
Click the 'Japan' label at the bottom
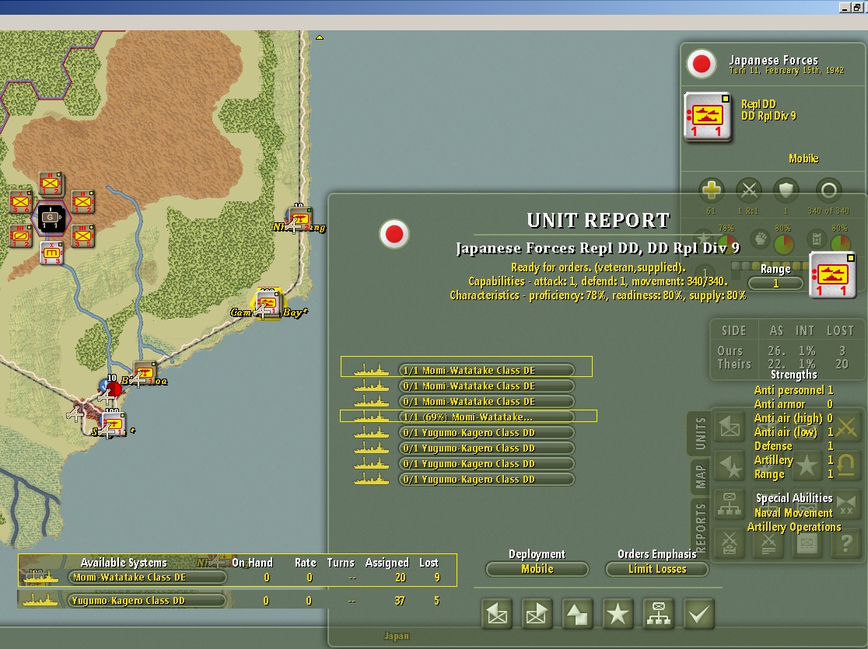[x=397, y=636]
